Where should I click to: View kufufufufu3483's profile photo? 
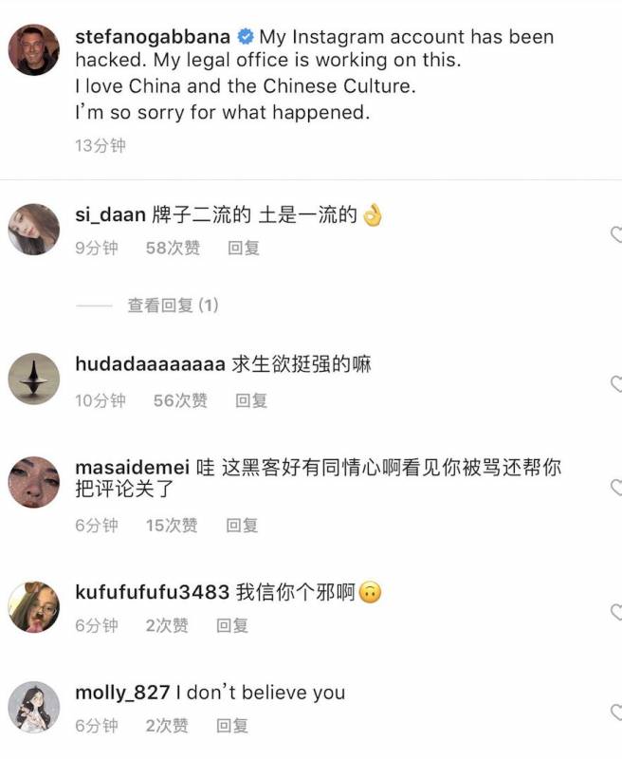coord(34,607)
